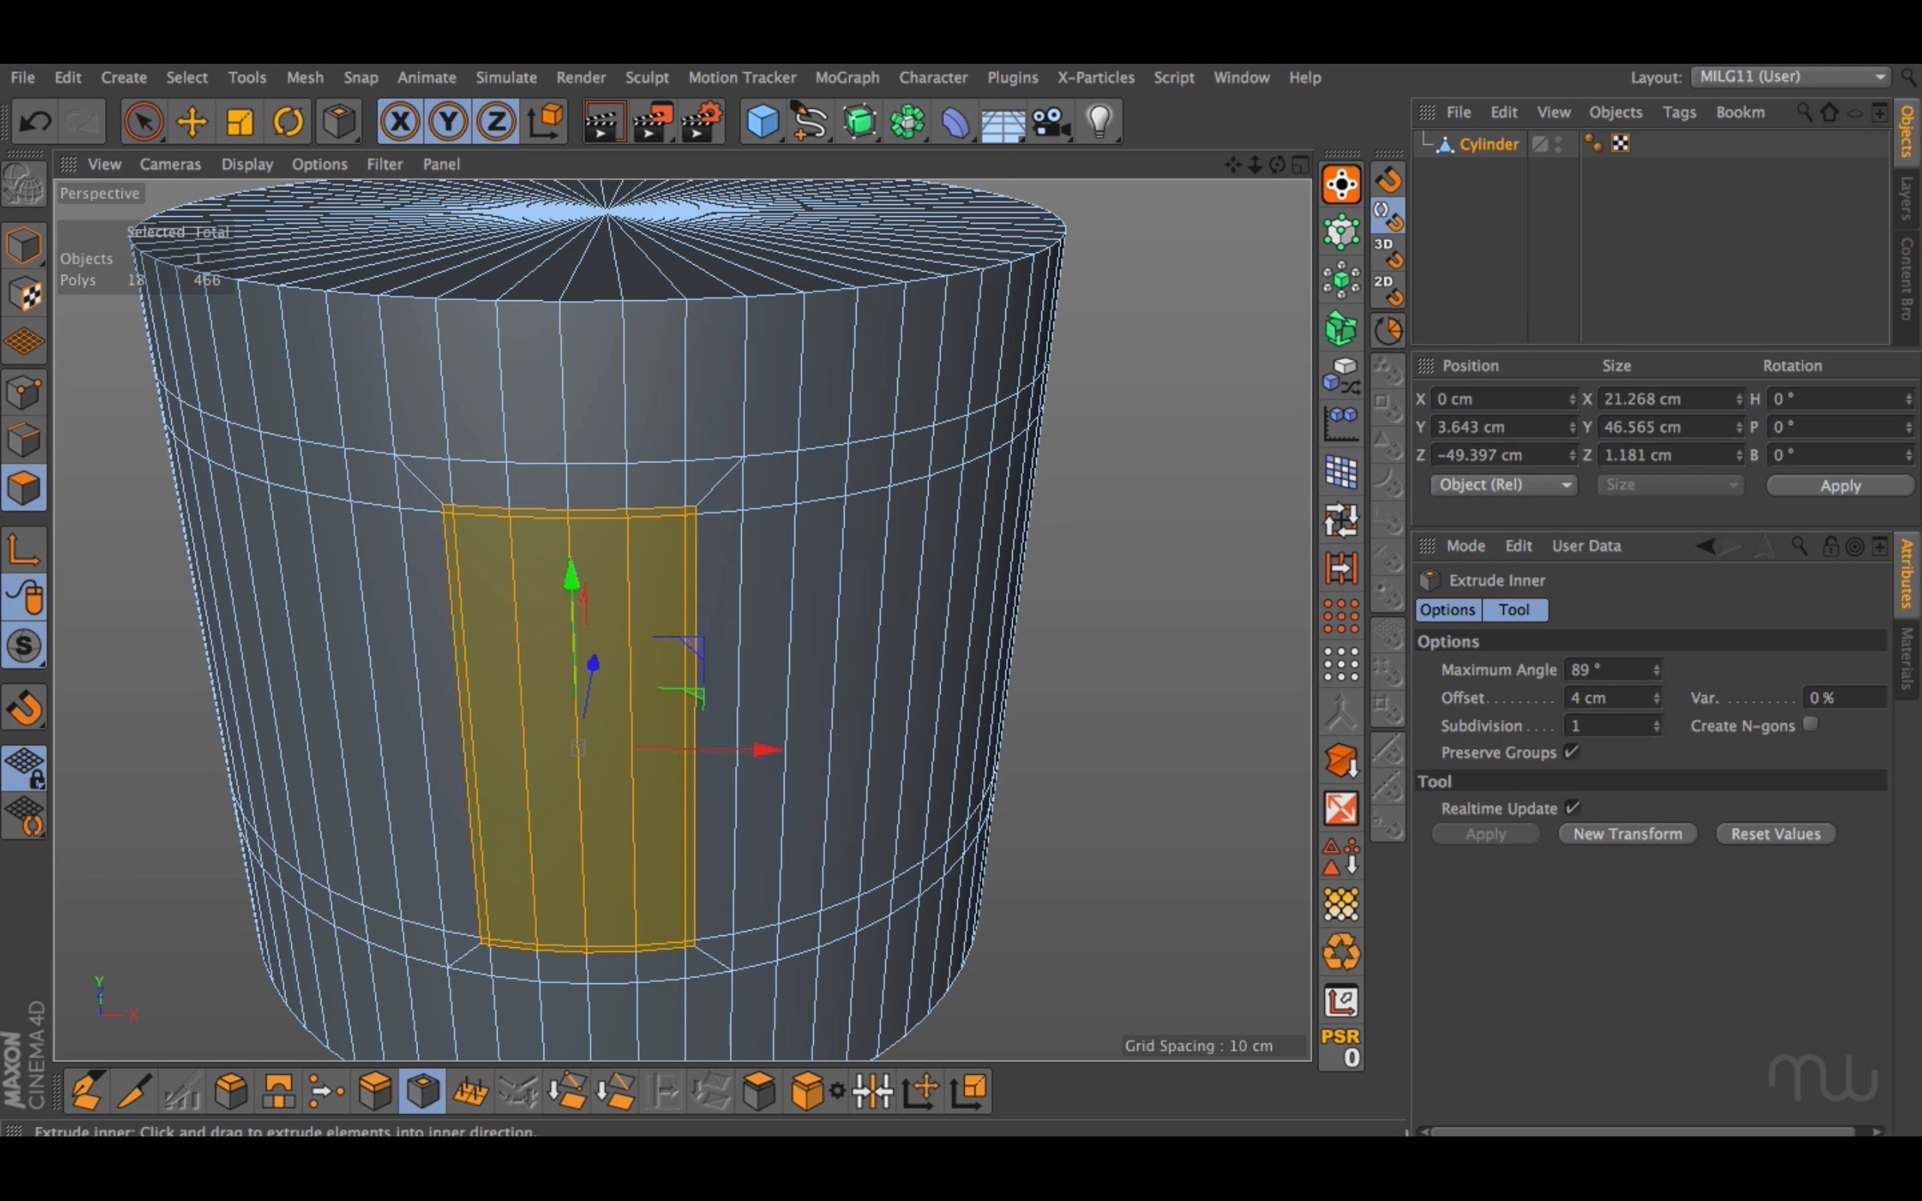Screen dimensions: 1922x1201
Task: Enable Create N-gons checkbox
Action: [x=1810, y=724]
